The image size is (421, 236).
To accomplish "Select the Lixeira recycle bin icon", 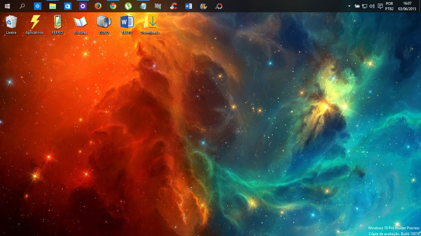I will [x=11, y=25].
